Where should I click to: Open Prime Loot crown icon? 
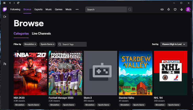[x=162, y=9]
